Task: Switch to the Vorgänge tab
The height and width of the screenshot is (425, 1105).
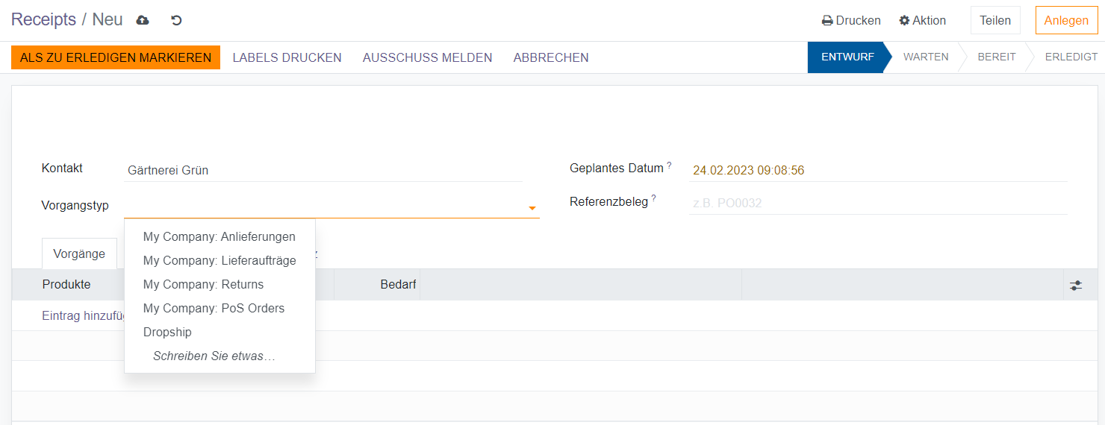Action: click(79, 254)
